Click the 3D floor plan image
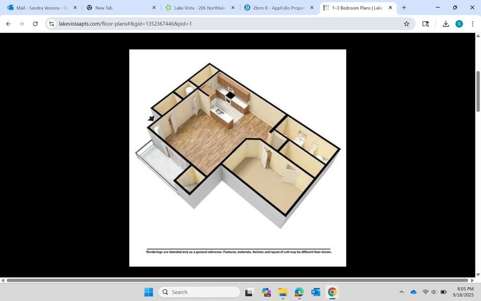The image size is (481, 301). (238, 150)
